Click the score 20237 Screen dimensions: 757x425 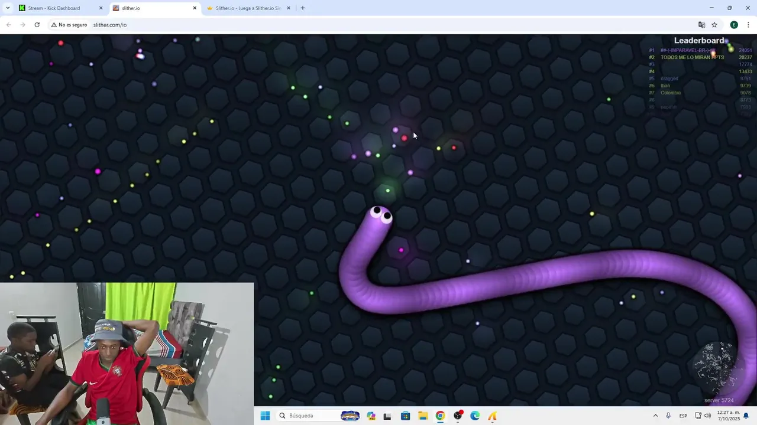[745, 57]
